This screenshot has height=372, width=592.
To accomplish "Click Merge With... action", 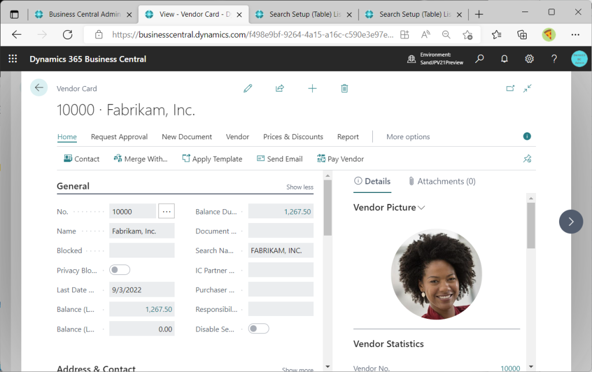I will pyautogui.click(x=140, y=159).
